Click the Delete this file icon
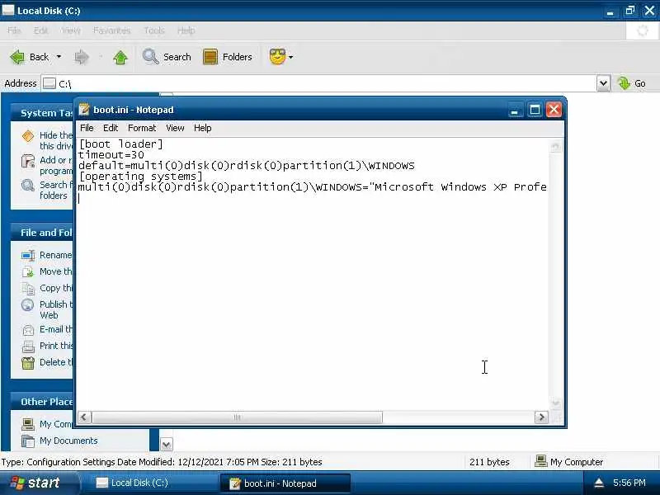This screenshot has width=660, height=495. click(x=28, y=362)
